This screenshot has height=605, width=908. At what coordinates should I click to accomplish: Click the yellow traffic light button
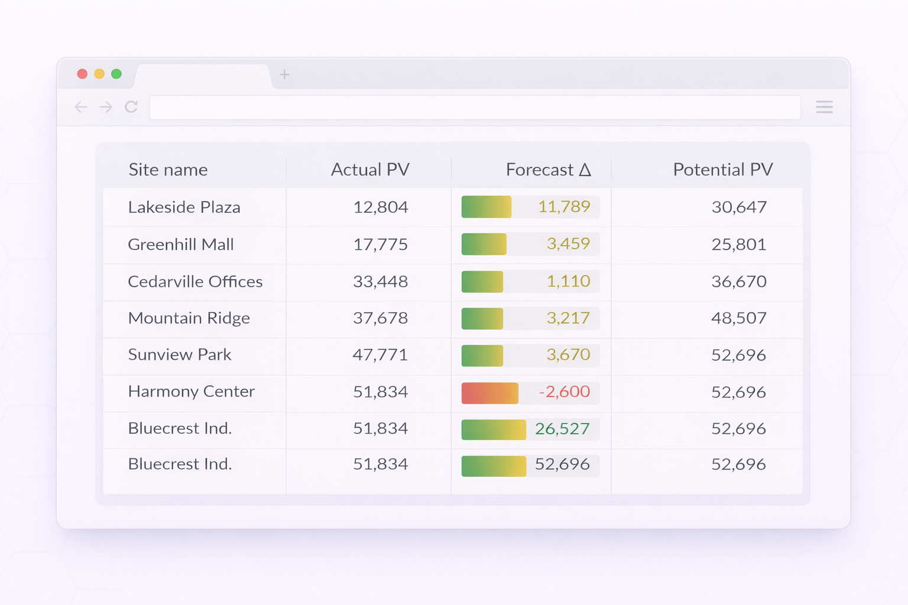click(99, 74)
